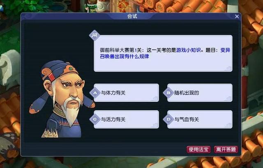Click the highlighted 游戏小知识 text
Screen dimensions: 263x168
click(188, 50)
